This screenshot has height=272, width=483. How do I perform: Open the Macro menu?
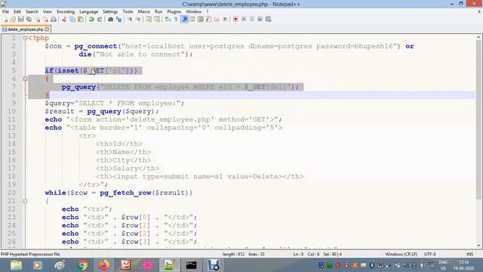pos(144,11)
